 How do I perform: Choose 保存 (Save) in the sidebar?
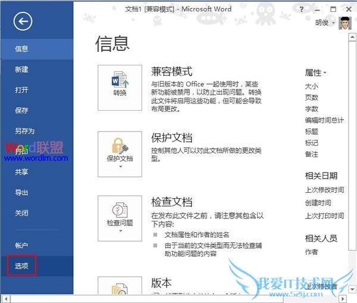tap(37, 111)
